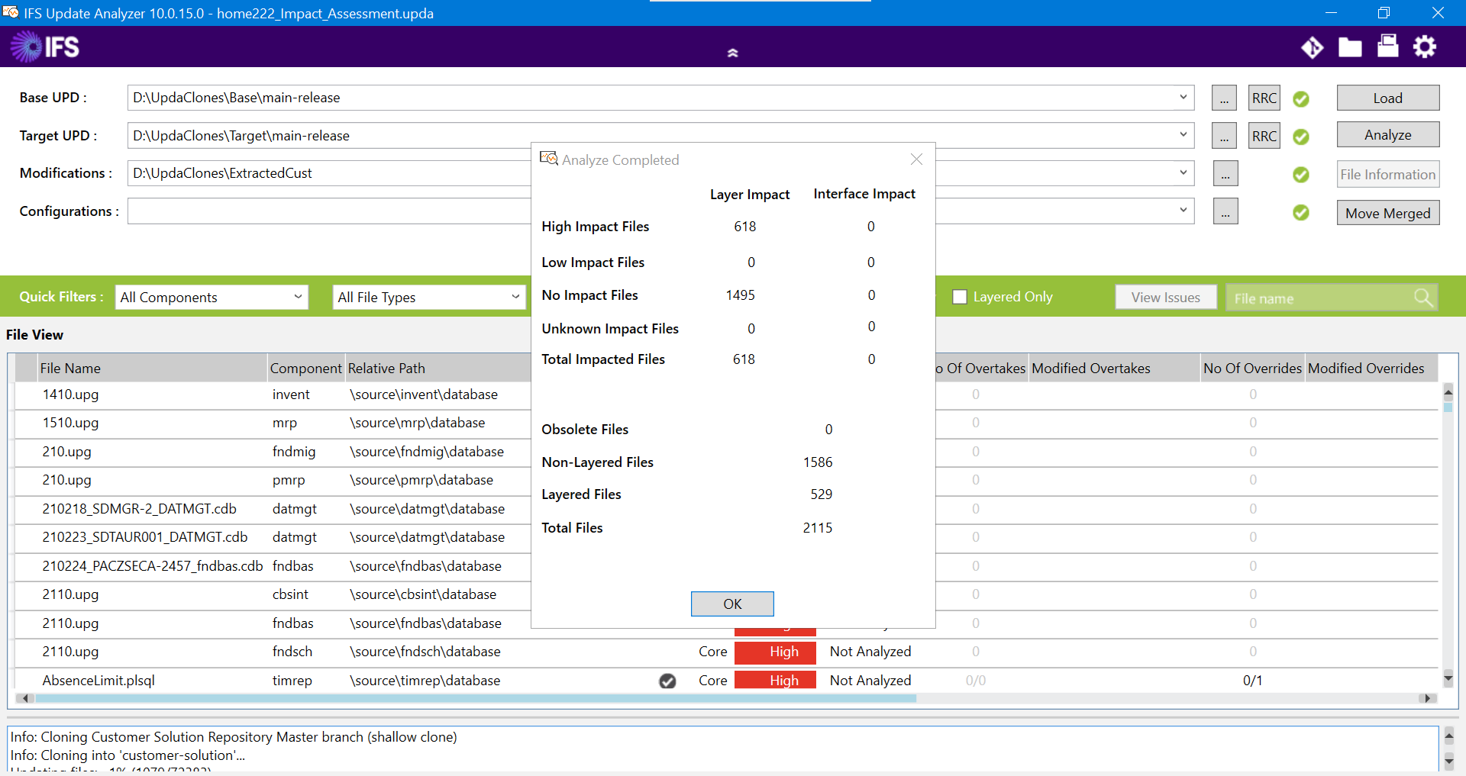Click the row selector for 1410.upg
Screen dimensions: 1466x776
tap(25, 395)
